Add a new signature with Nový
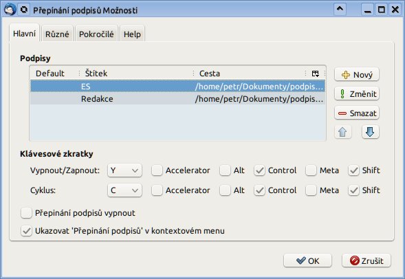 357,75
